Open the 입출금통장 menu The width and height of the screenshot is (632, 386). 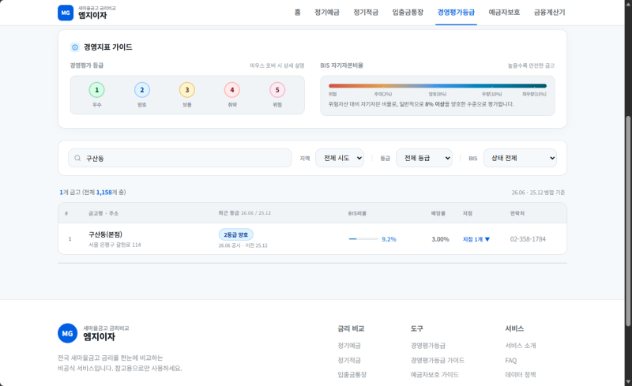pyautogui.click(x=408, y=13)
